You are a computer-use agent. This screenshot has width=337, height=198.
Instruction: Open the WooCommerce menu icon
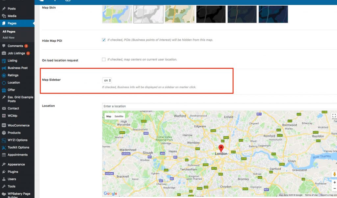pos(5,125)
